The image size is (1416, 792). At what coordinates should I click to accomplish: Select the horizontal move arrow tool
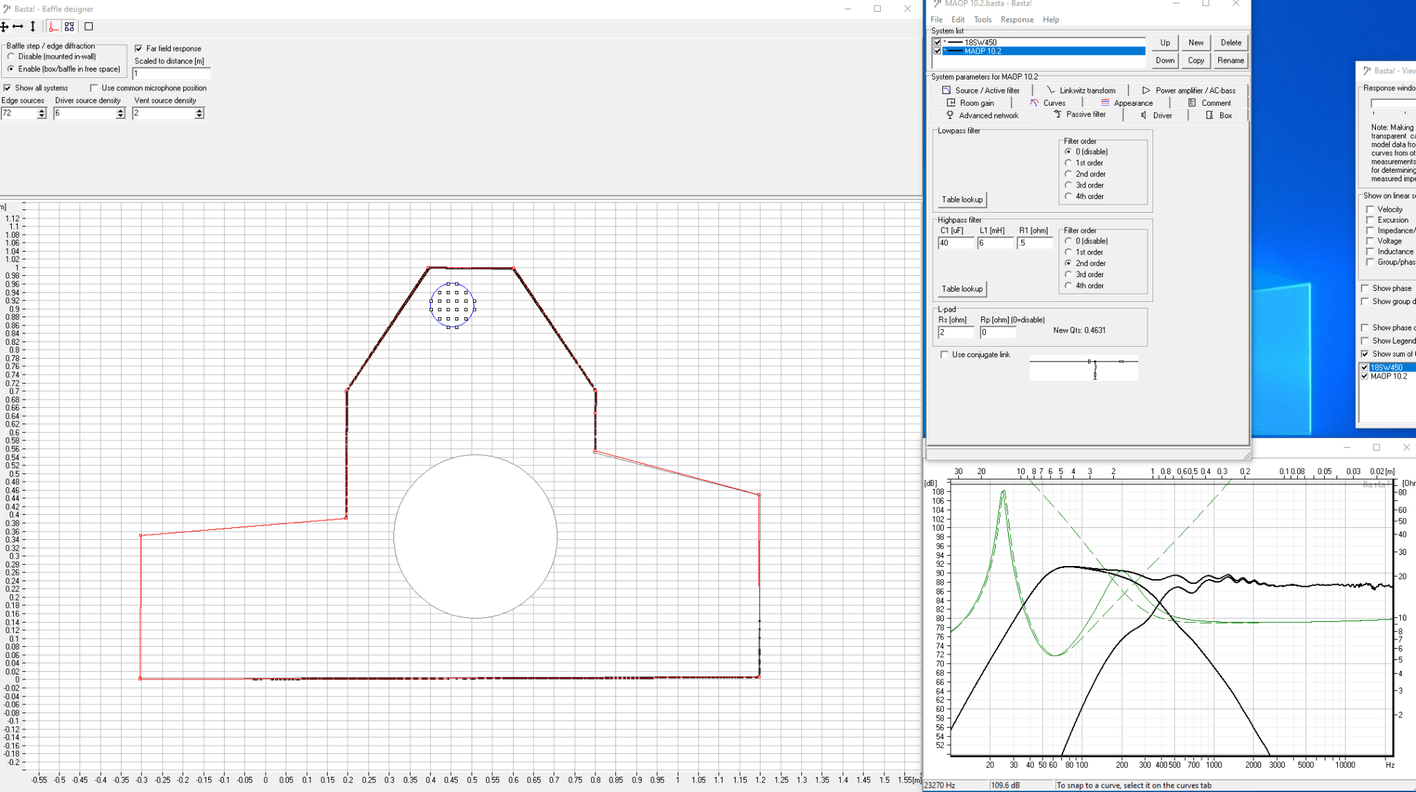(x=19, y=26)
